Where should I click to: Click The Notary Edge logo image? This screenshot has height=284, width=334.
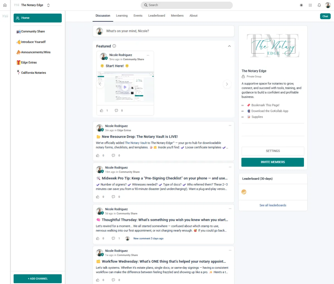click(x=273, y=46)
